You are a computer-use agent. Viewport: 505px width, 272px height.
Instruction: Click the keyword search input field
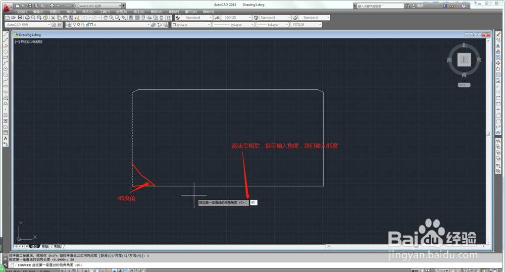380,6
